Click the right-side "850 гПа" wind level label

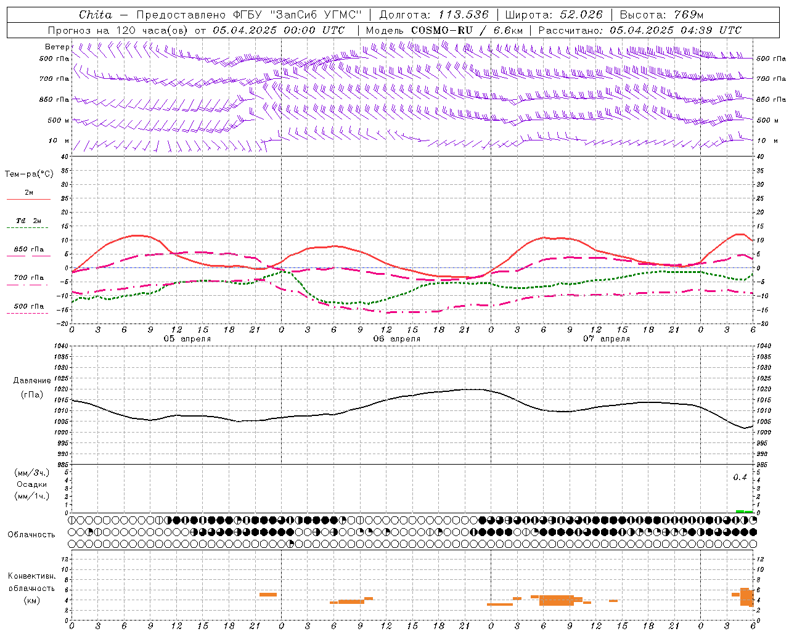point(771,99)
